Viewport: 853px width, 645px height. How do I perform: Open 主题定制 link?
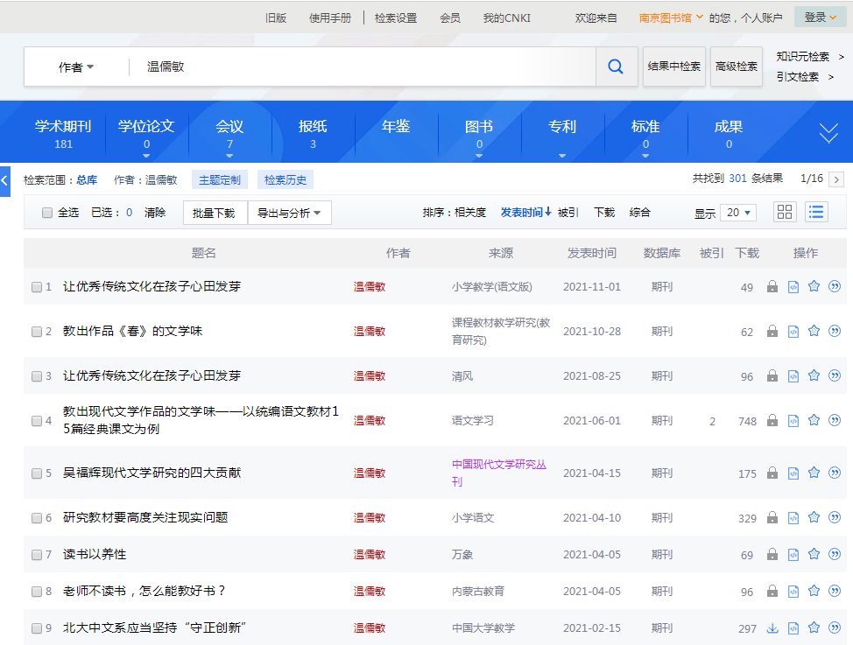(x=220, y=179)
